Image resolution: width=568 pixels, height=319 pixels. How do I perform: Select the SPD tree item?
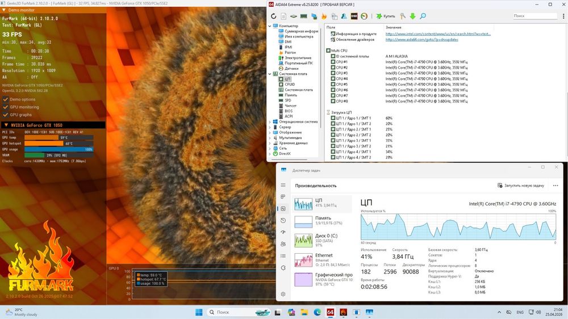tap(285, 100)
